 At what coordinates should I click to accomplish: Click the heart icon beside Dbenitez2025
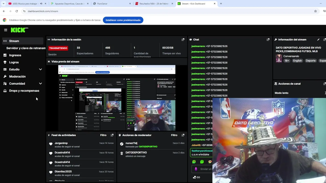pos(51,173)
